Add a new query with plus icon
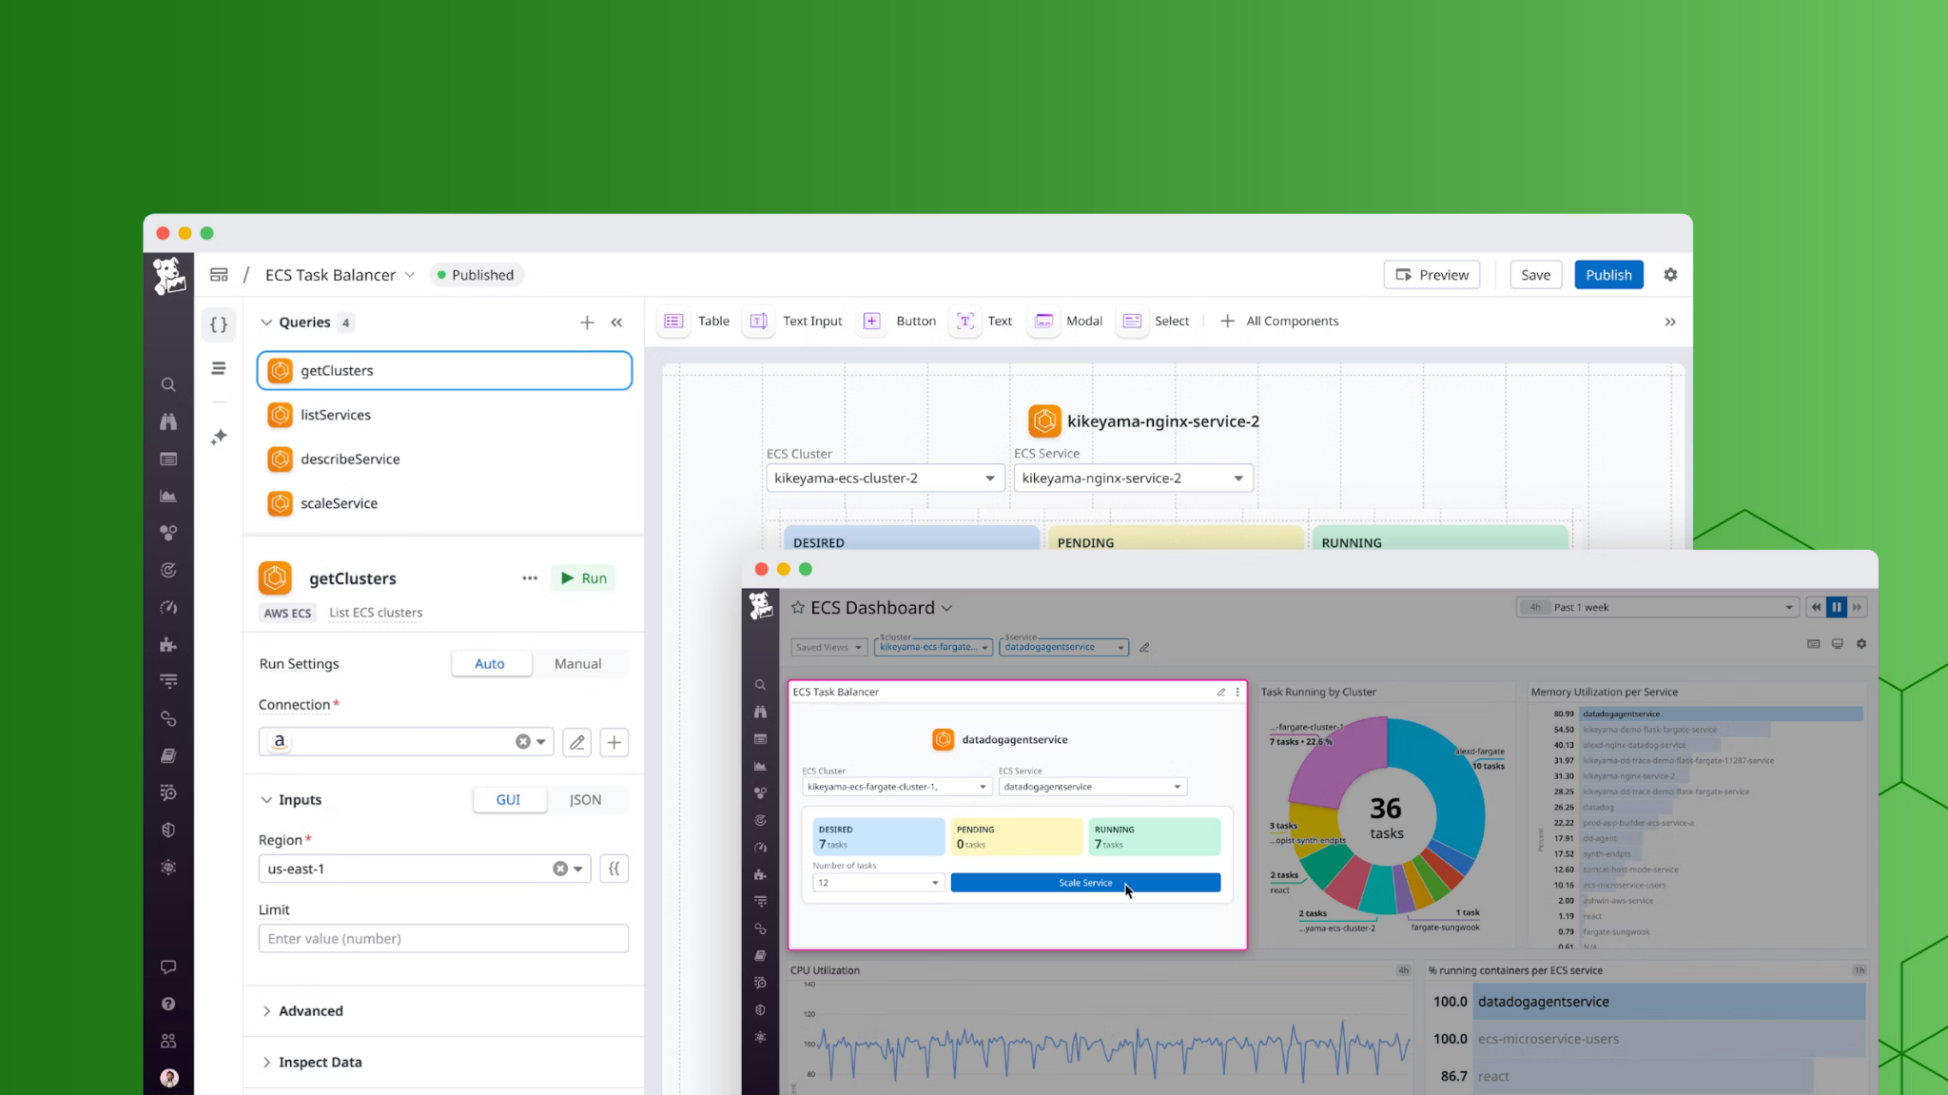1948x1095 pixels. [x=587, y=323]
